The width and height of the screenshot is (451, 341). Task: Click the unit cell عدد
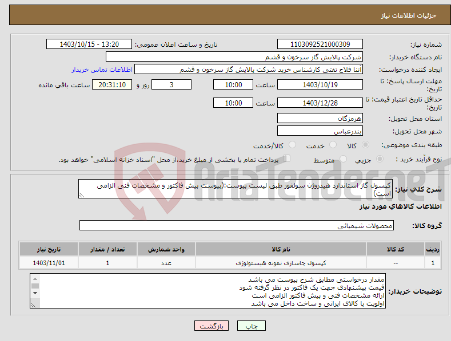pyautogui.click(x=166, y=263)
